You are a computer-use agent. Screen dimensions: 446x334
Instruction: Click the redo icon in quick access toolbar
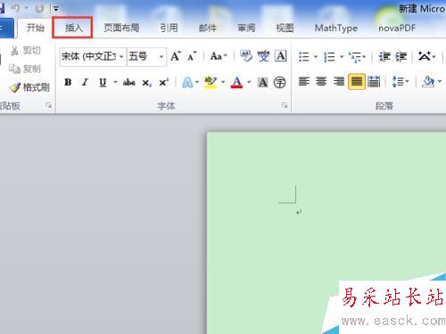click(39, 9)
